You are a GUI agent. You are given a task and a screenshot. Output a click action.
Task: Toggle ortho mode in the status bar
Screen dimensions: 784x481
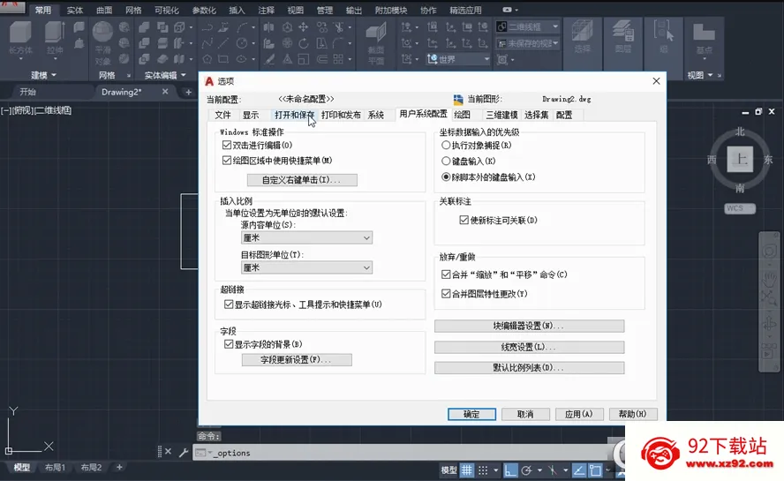[x=509, y=470]
